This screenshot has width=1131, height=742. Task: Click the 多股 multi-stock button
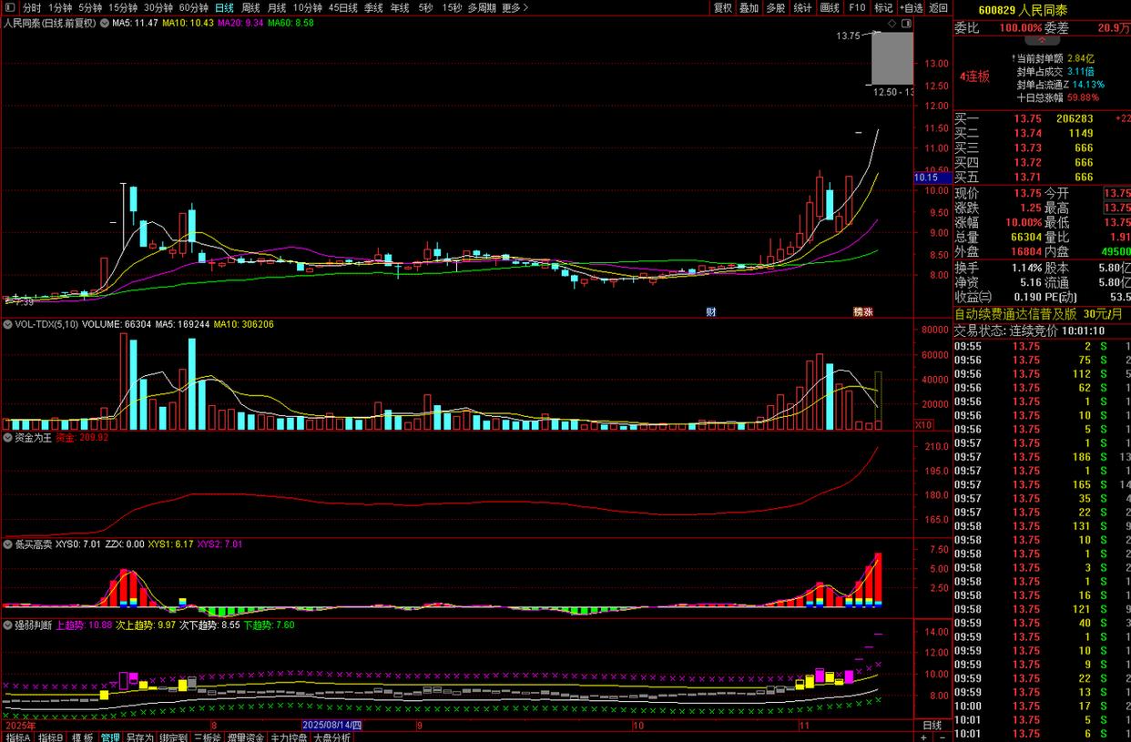tap(775, 7)
